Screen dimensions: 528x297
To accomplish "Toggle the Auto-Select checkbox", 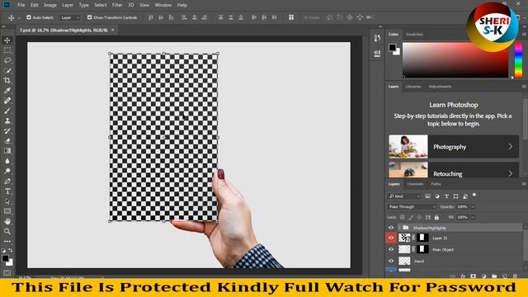I will click(29, 17).
